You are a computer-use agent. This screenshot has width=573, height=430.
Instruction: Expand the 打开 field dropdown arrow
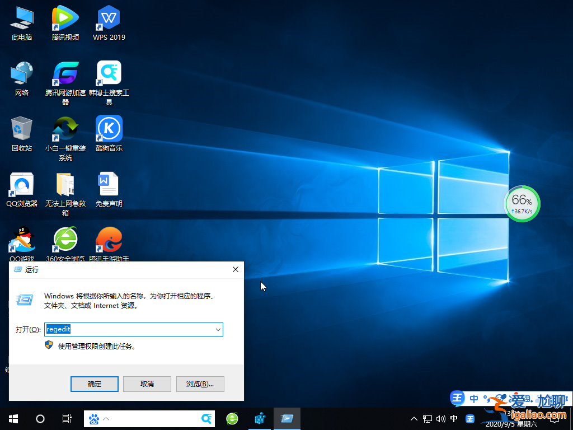(x=218, y=329)
